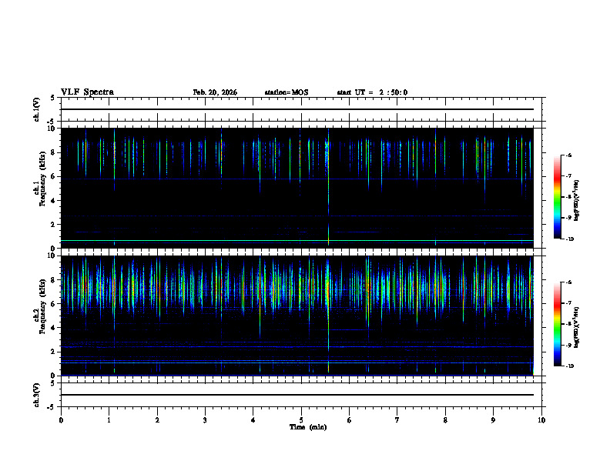610x471 pixels.
Task: Click the ch.3 voltage trace line
Action: click(x=297, y=395)
